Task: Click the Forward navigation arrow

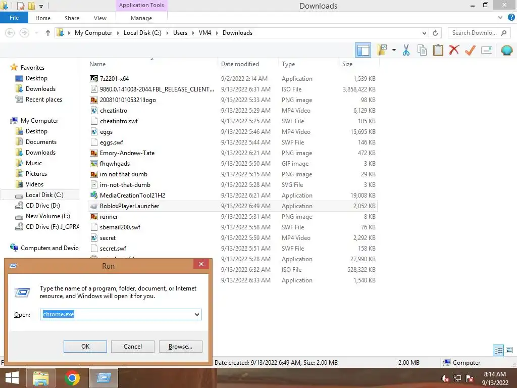Action: (x=24, y=33)
